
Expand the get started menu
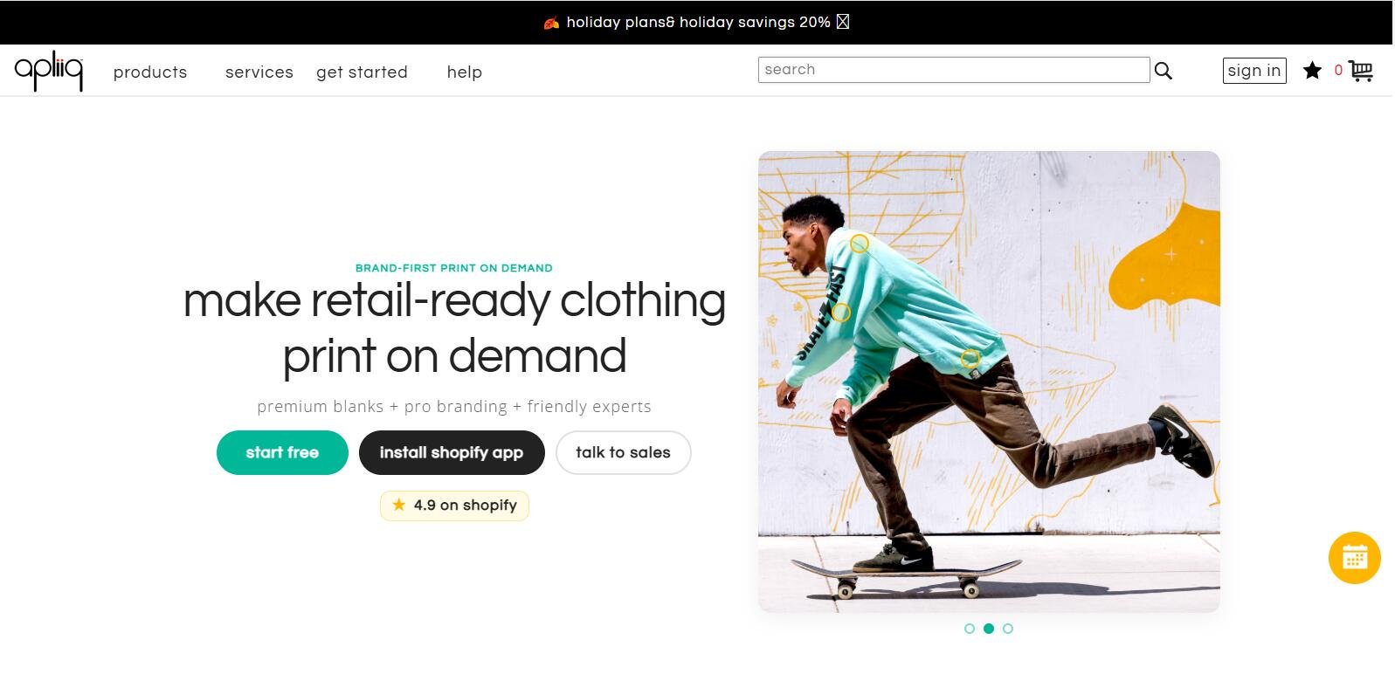tap(362, 72)
